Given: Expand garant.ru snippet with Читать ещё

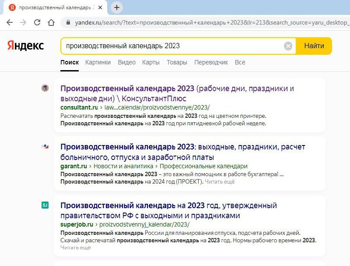Looking at the screenshot, I should (220, 182).
